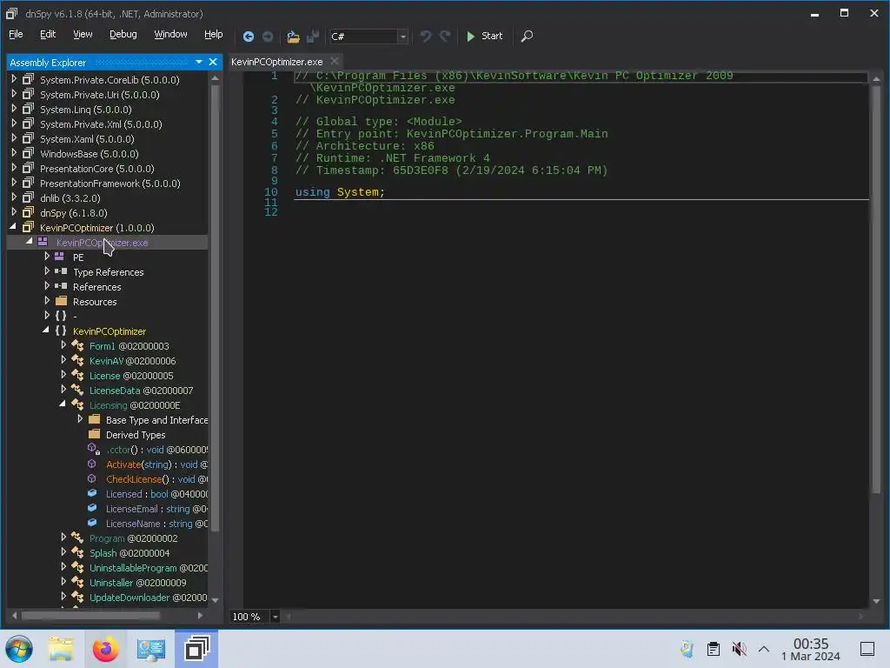Open File Explorer from the taskbar
Screen dimensions: 890x668
(x=62, y=649)
